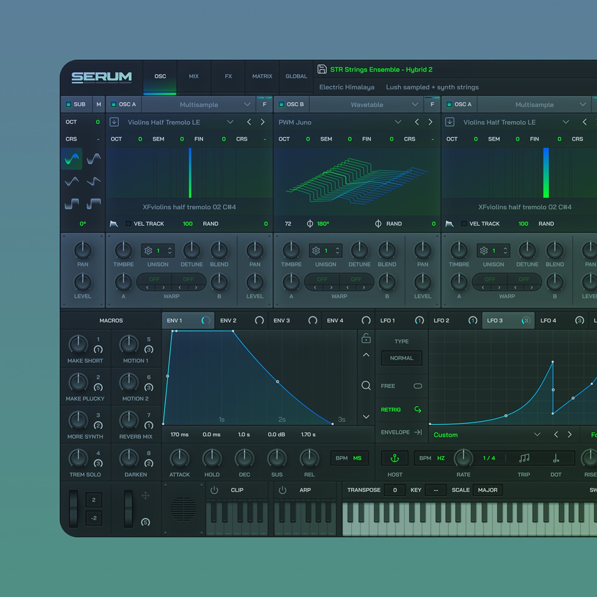This screenshot has width=597, height=597.
Task: Switch to the OSC tab
Action: [160, 76]
